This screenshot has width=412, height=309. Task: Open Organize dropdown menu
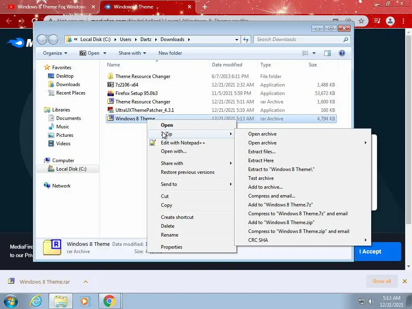tap(55, 53)
